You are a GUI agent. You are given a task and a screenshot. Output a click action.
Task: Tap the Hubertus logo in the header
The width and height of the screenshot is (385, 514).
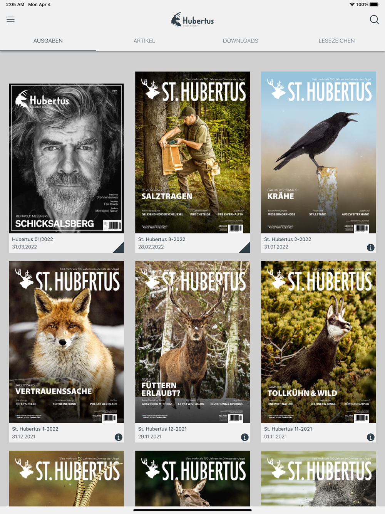point(192,20)
